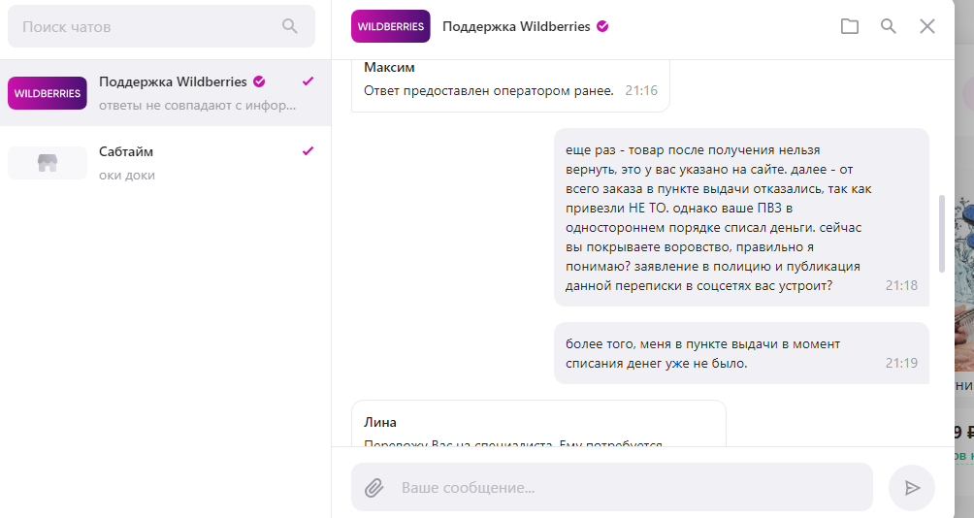Click the search magnifier in chat list
This screenshot has height=518, width=974.
(x=290, y=26)
